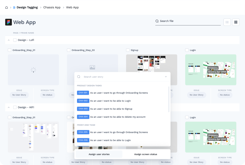Open No status pill under second HiFi frame
This screenshot has height=165, width=245.
[107, 162]
